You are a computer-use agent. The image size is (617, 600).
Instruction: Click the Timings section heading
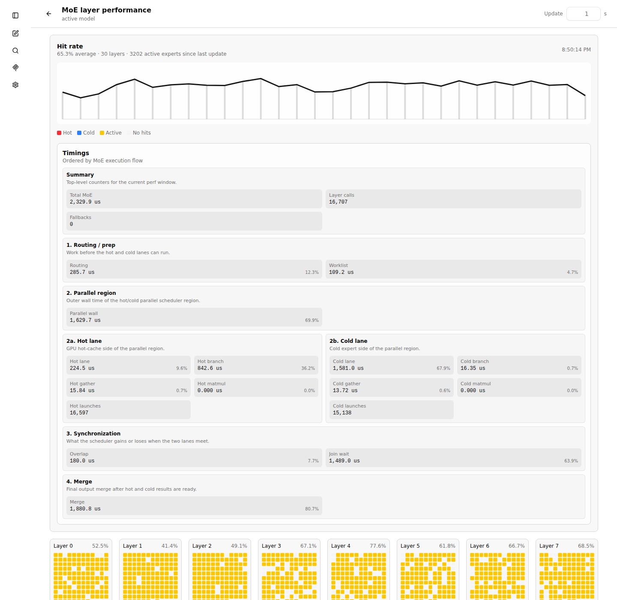pos(76,153)
